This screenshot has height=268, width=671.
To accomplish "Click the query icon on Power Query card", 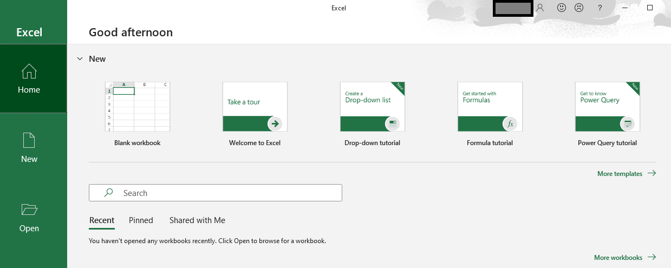I will pos(628,123).
